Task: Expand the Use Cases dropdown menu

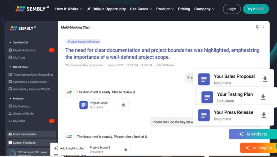Action: (x=141, y=9)
